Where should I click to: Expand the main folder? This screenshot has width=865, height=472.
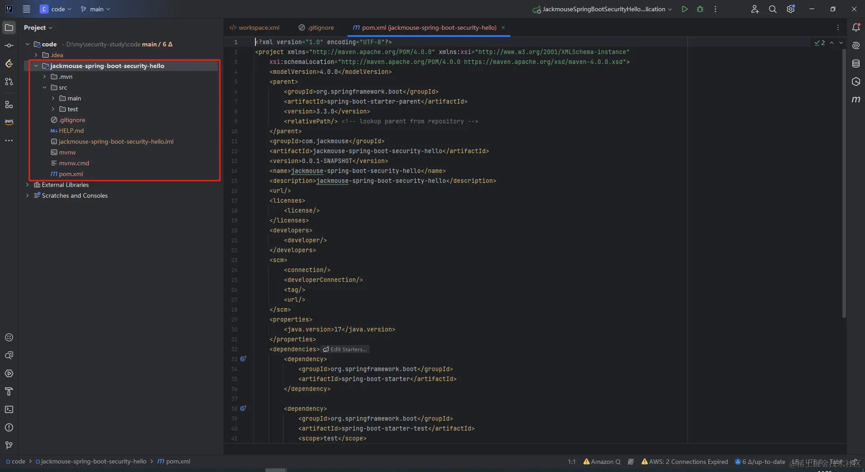53,98
